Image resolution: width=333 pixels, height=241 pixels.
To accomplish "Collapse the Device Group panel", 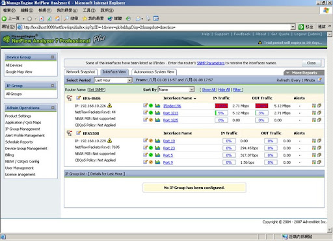I will tap(53, 57).
